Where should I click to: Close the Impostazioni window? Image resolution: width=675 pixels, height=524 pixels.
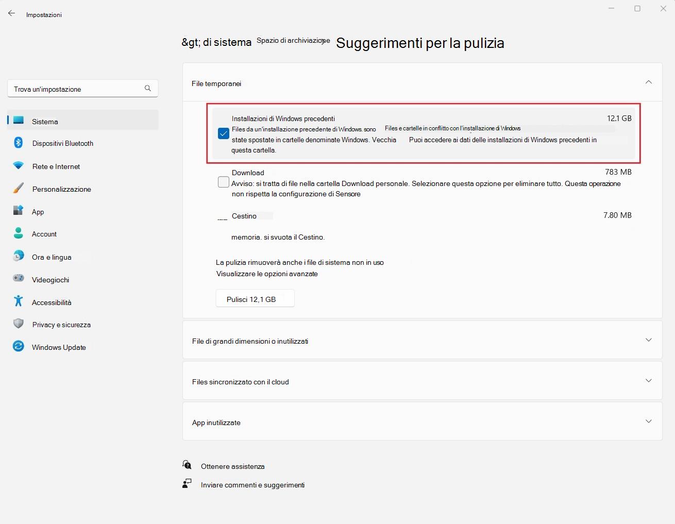[663, 9]
